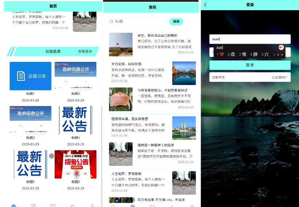Click the 首页 page header title

[53, 6]
